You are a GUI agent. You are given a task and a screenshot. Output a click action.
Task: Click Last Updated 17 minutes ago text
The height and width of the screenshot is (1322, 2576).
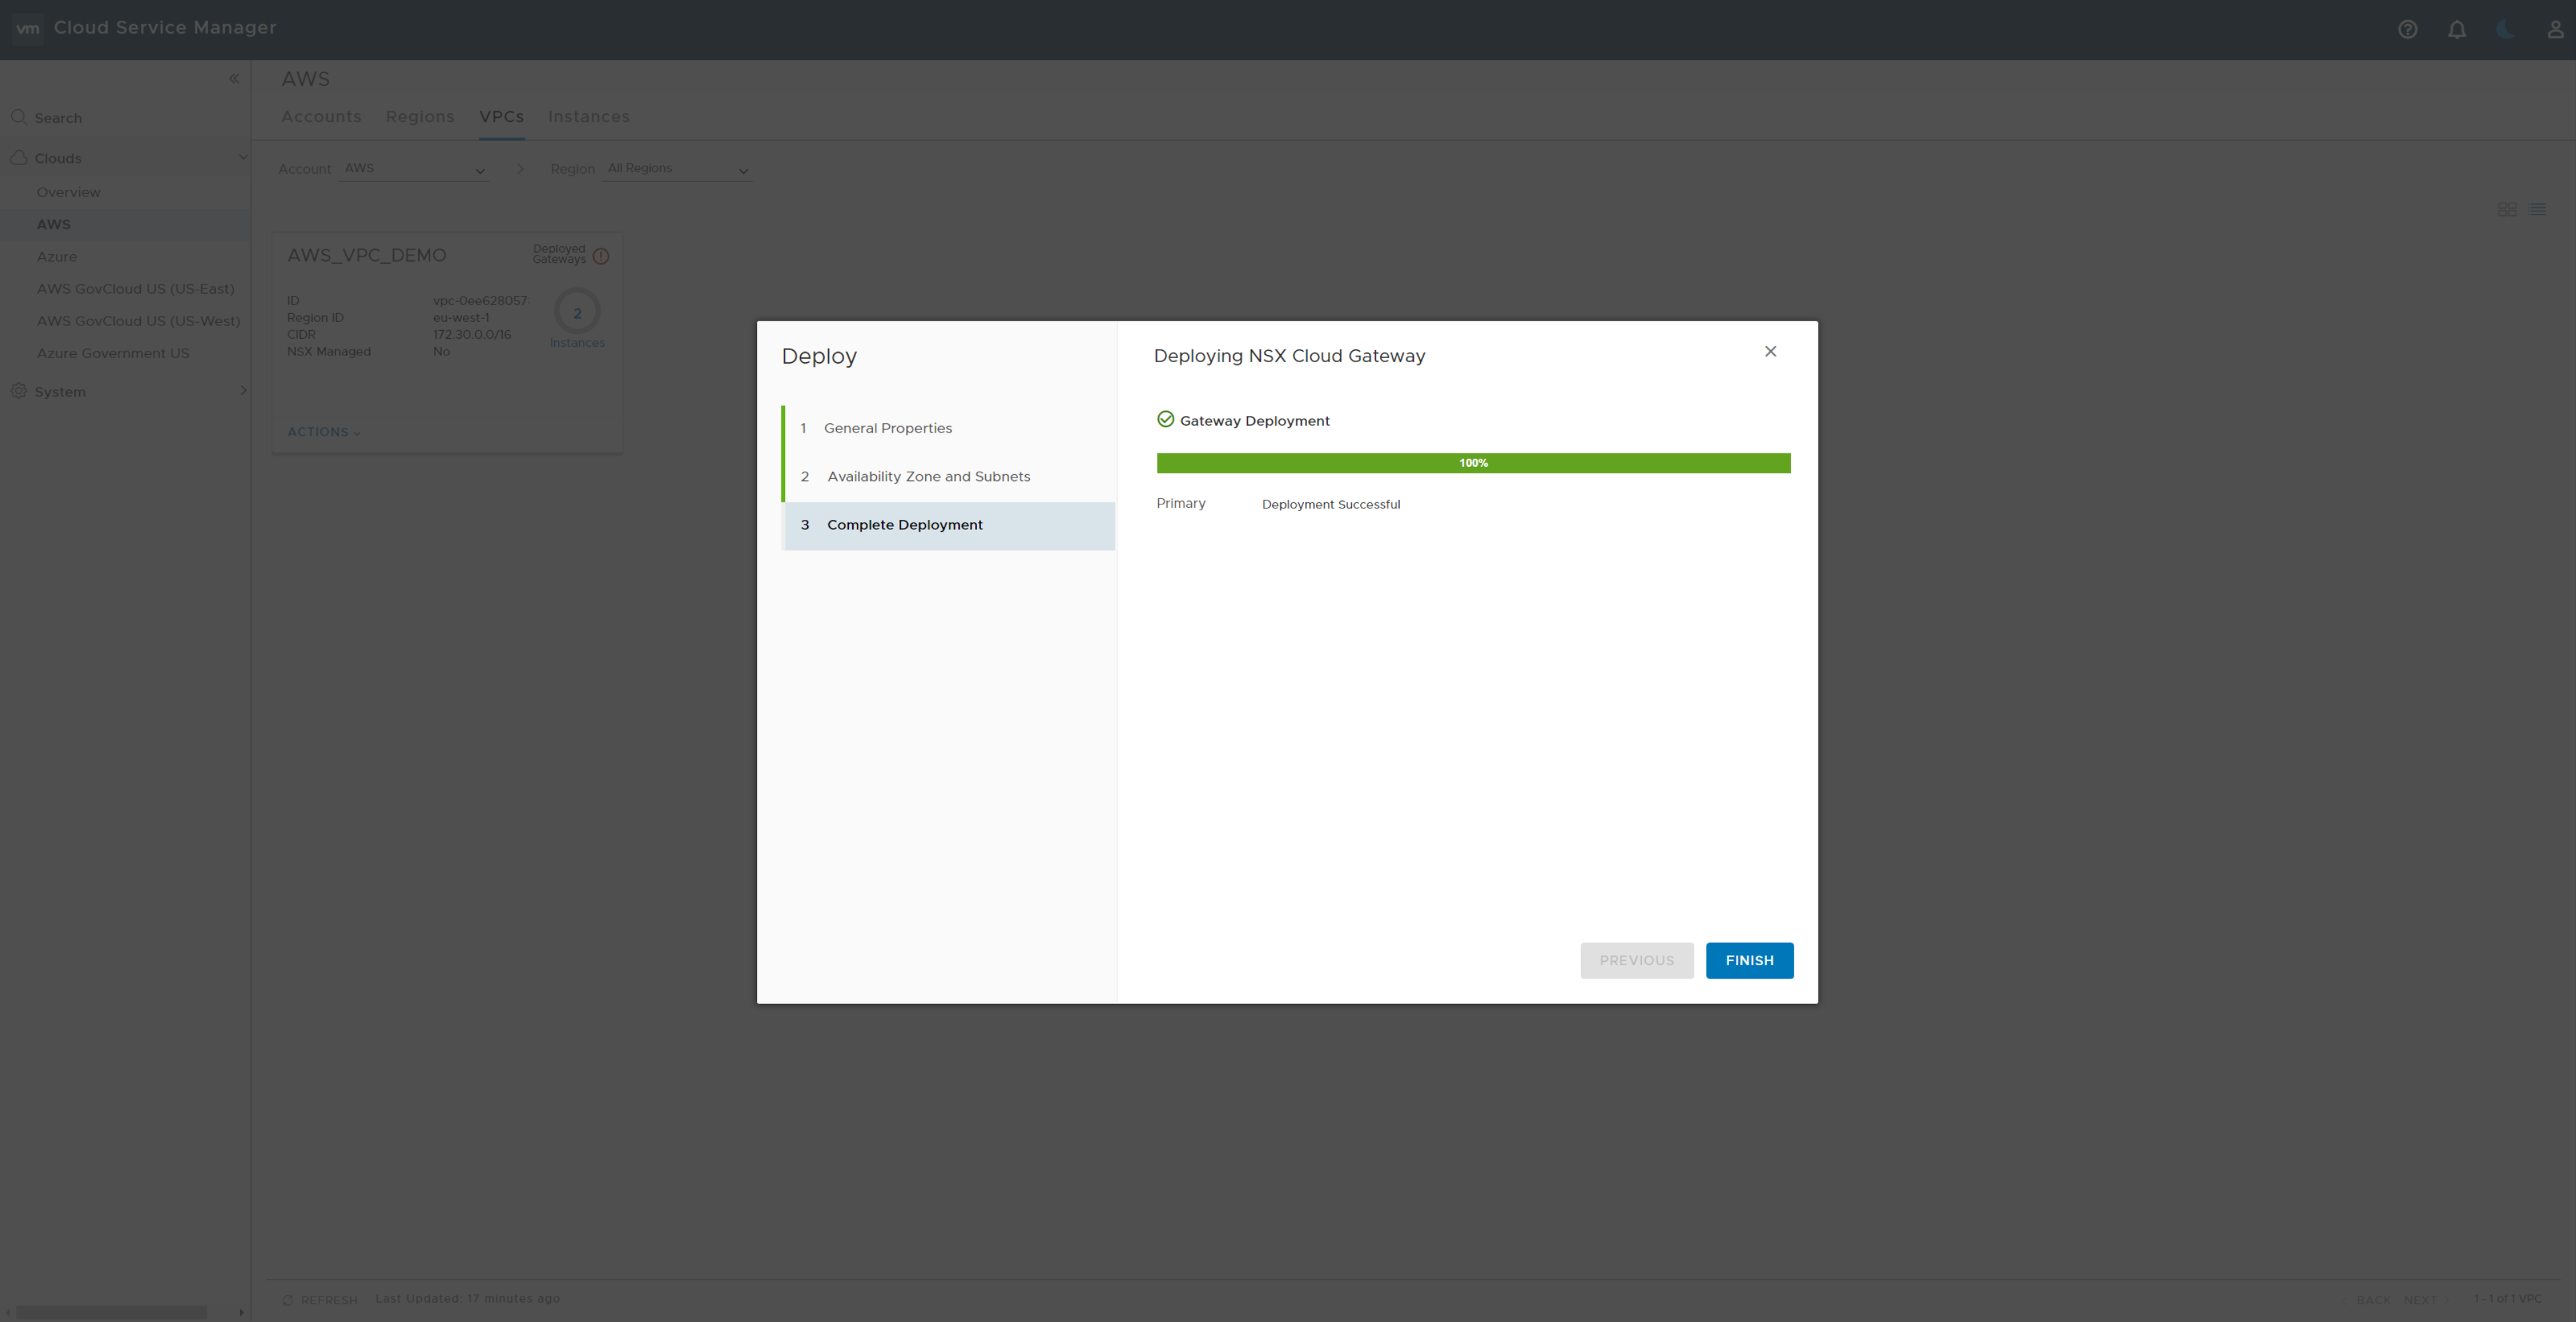(468, 1299)
